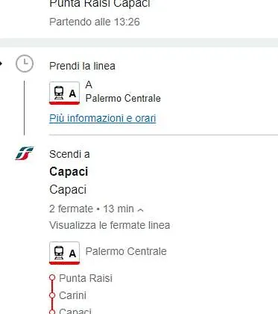
Task: Select the Capaci stop marker circle
Action: 52,312
